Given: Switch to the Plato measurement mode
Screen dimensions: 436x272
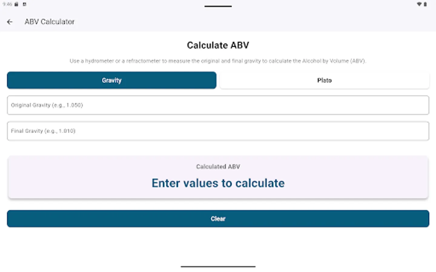Looking at the screenshot, I should tap(324, 80).
